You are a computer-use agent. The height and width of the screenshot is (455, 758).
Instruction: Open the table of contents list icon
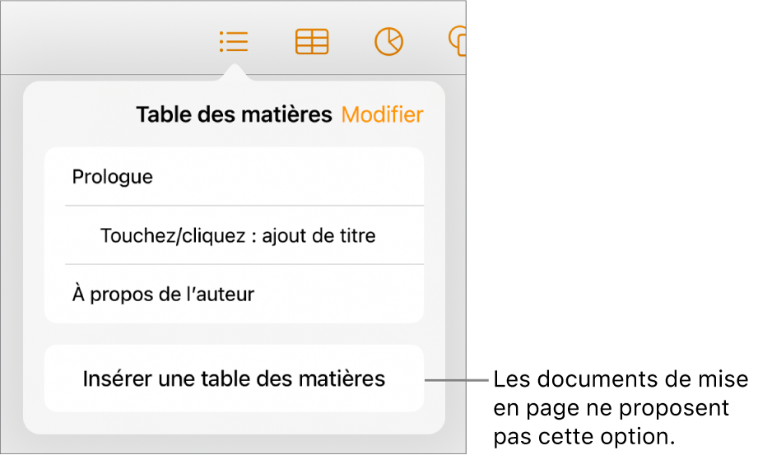coord(234,41)
